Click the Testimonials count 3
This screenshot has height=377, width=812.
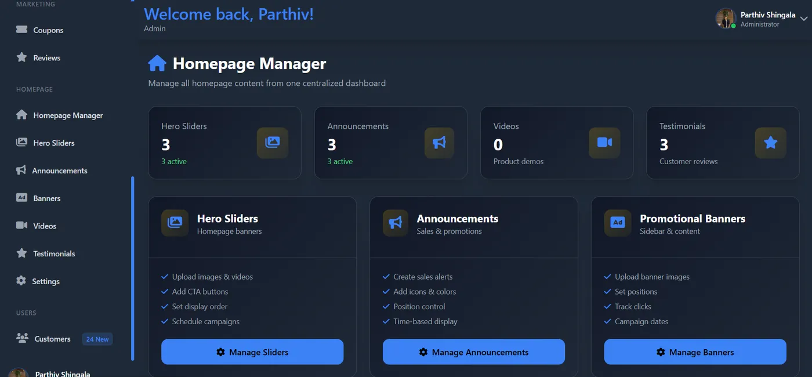point(664,144)
